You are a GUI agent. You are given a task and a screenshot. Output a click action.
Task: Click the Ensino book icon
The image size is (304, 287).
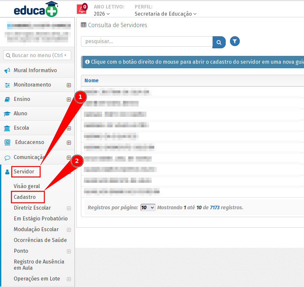point(7,99)
